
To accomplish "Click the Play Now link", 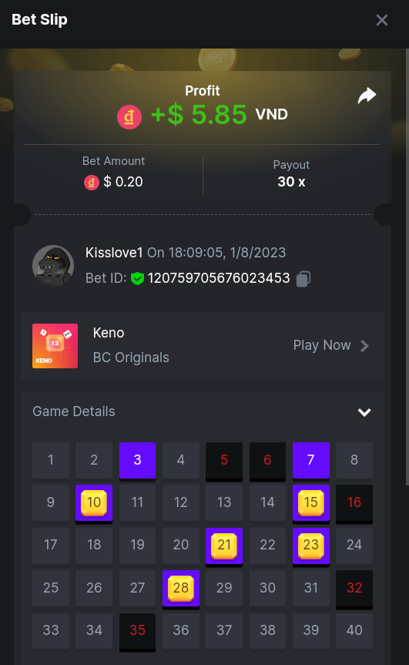I will (x=322, y=346).
